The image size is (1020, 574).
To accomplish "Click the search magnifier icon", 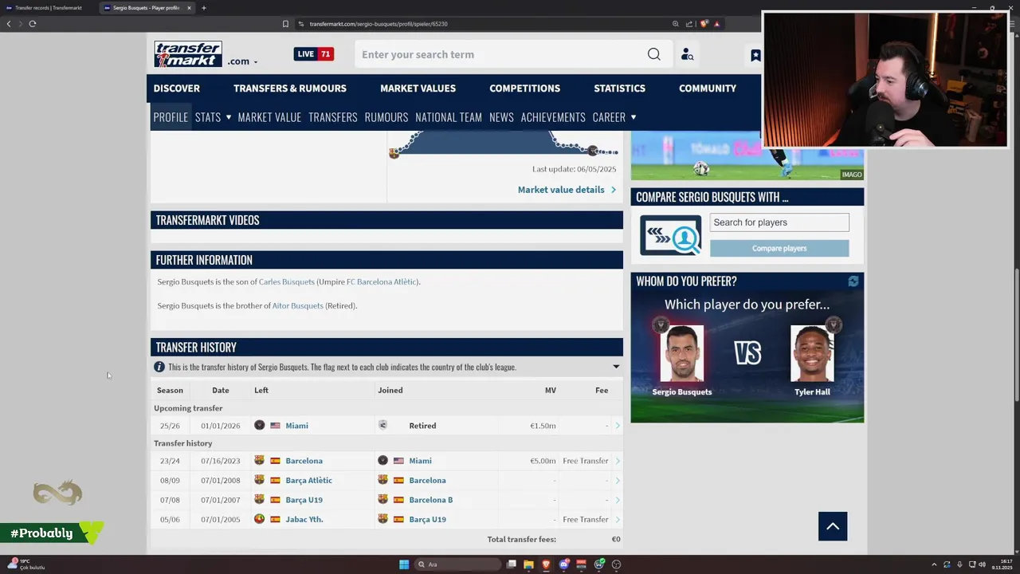I will 653,54.
